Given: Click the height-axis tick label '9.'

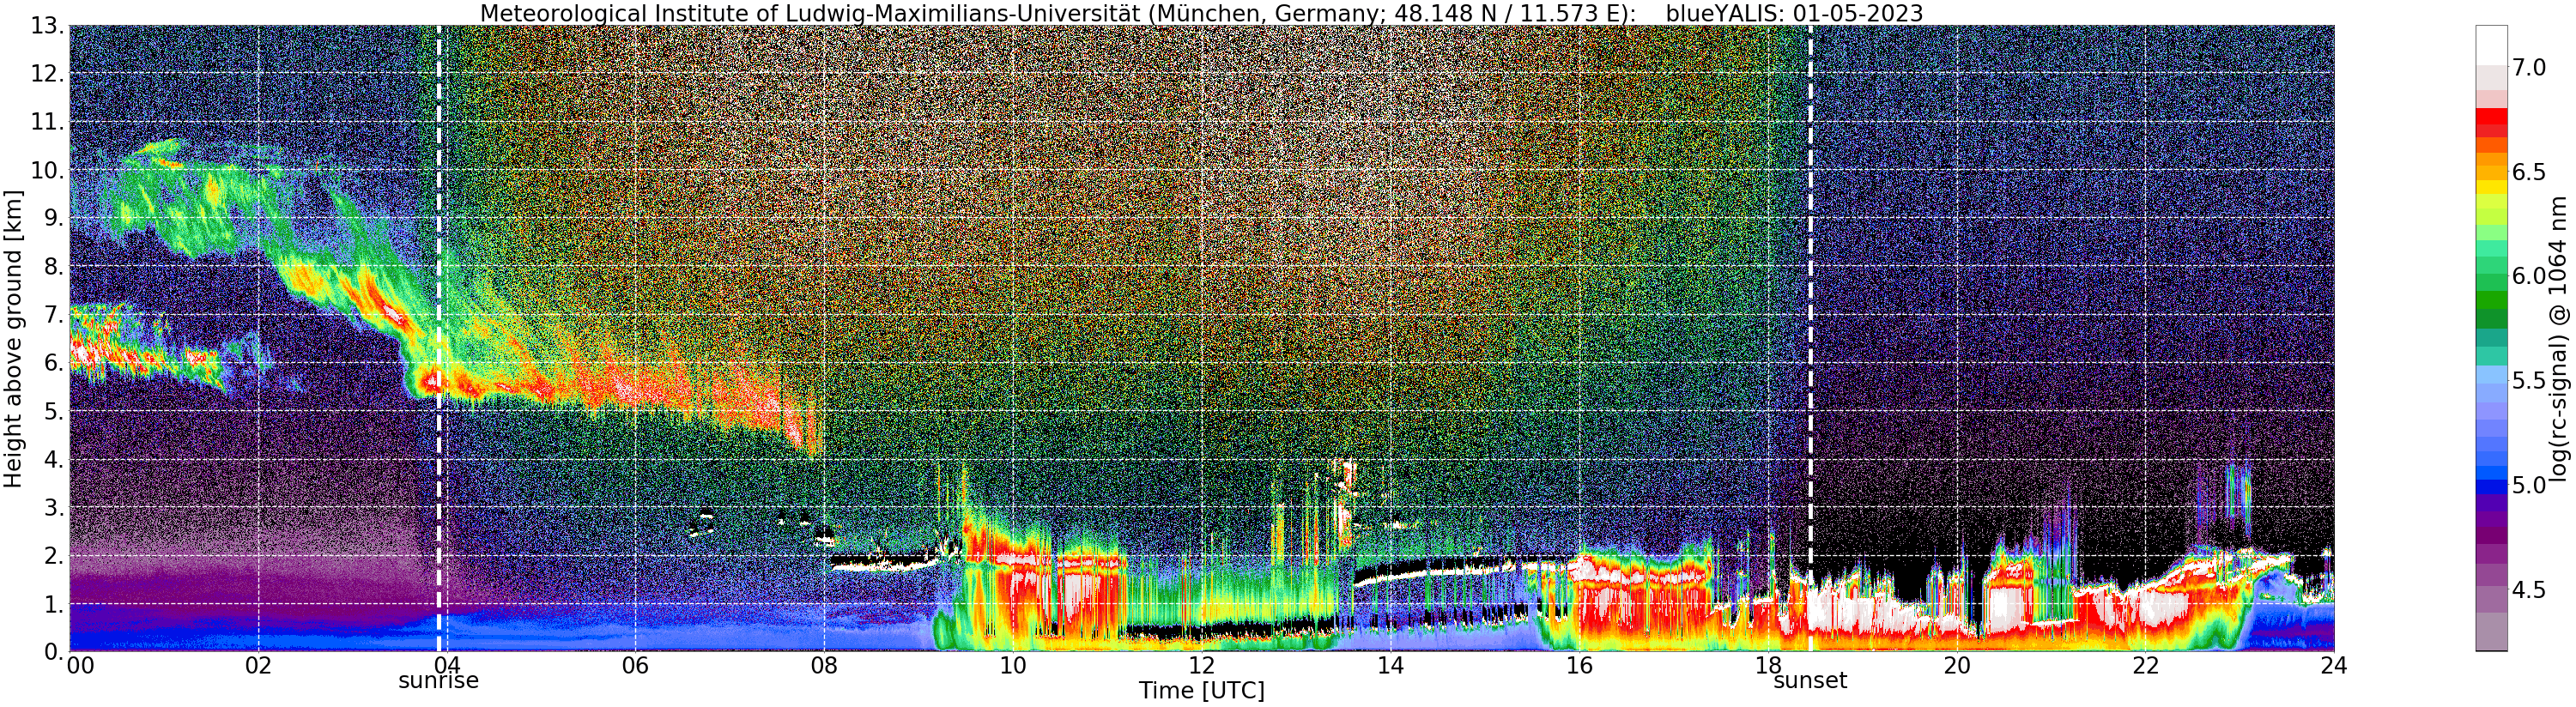Looking at the screenshot, I should tap(53, 219).
